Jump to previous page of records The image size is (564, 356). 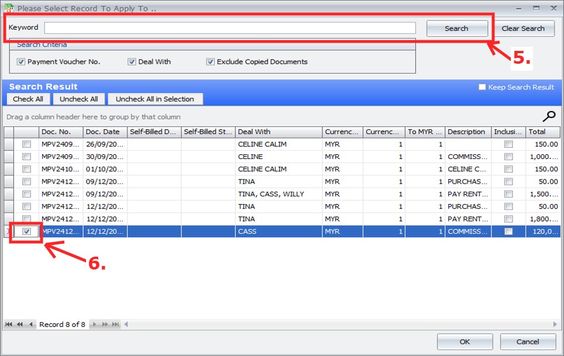tap(20, 324)
